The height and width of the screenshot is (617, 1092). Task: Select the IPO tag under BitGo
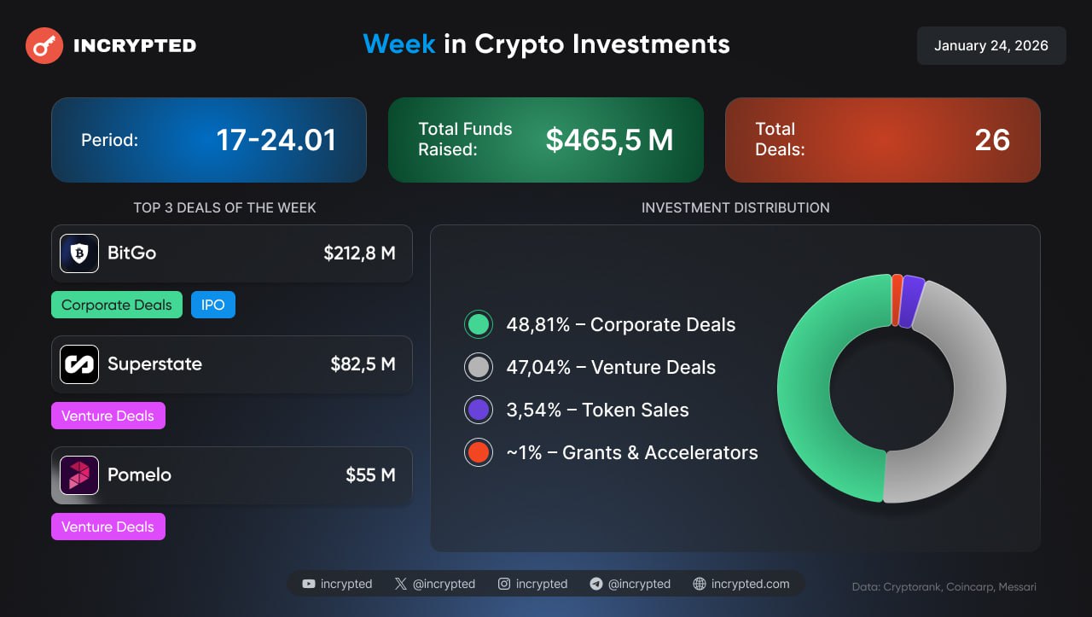(x=213, y=306)
